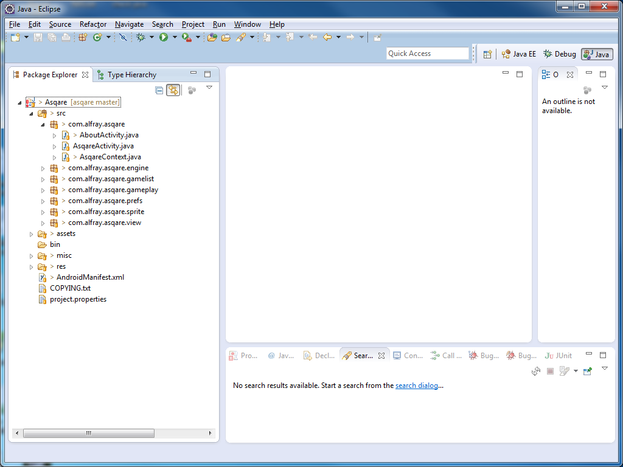This screenshot has width=623, height=467.
Task: Close the Package Explorer tab
Action: [x=85, y=75]
